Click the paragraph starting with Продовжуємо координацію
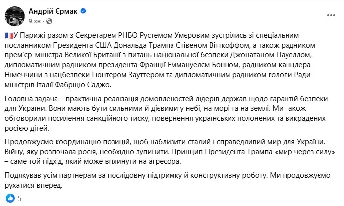Viewport: 344px width, 206px height. [x=170, y=152]
